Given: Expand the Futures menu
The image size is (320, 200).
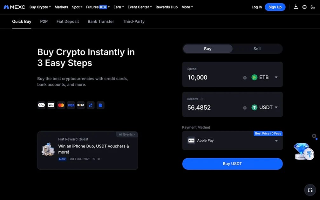Looking at the screenshot, I should click(98, 7).
